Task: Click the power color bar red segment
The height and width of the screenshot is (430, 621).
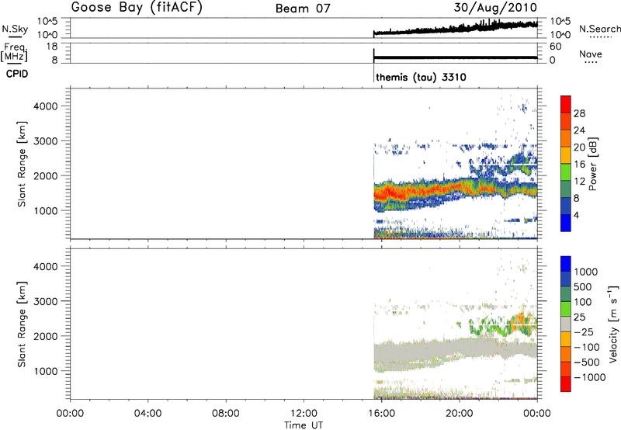Action: click(566, 104)
